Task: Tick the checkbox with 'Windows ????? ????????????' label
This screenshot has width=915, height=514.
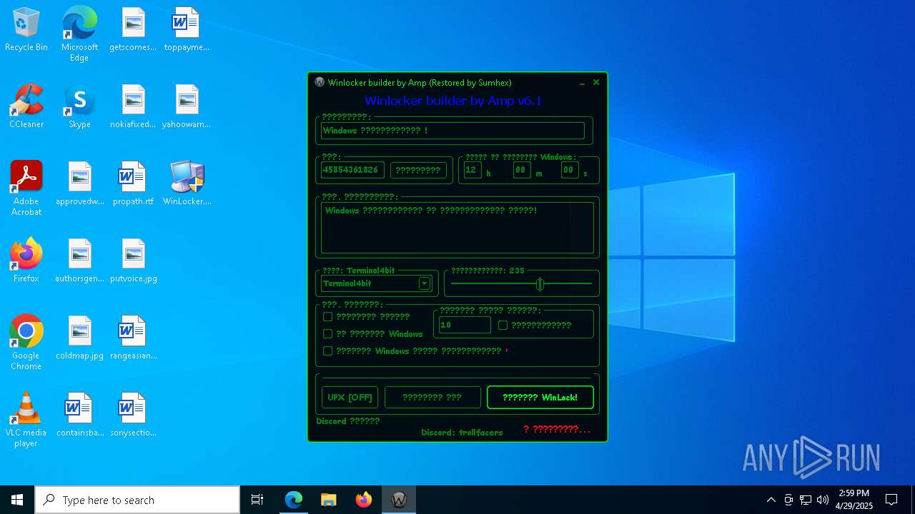Action: coord(328,351)
